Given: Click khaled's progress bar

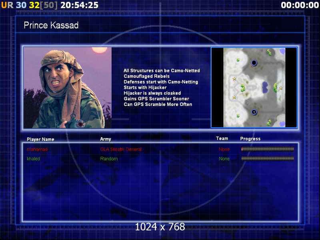Looking at the screenshot, I should coord(268,158).
